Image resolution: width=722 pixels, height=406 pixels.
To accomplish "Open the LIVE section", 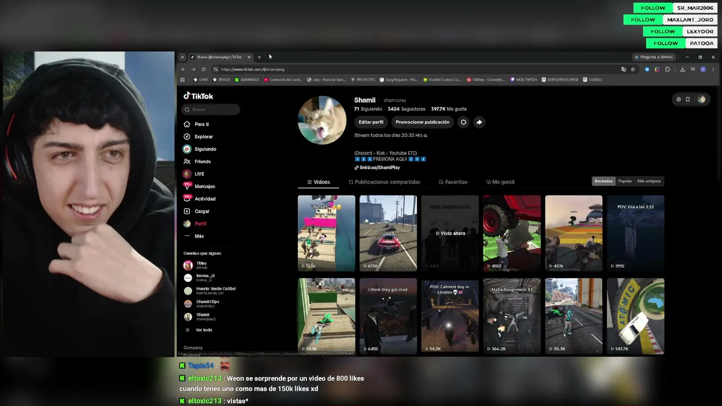I will click(193, 174).
